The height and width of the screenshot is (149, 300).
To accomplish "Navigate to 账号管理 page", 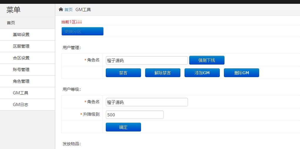I will 21,70.
